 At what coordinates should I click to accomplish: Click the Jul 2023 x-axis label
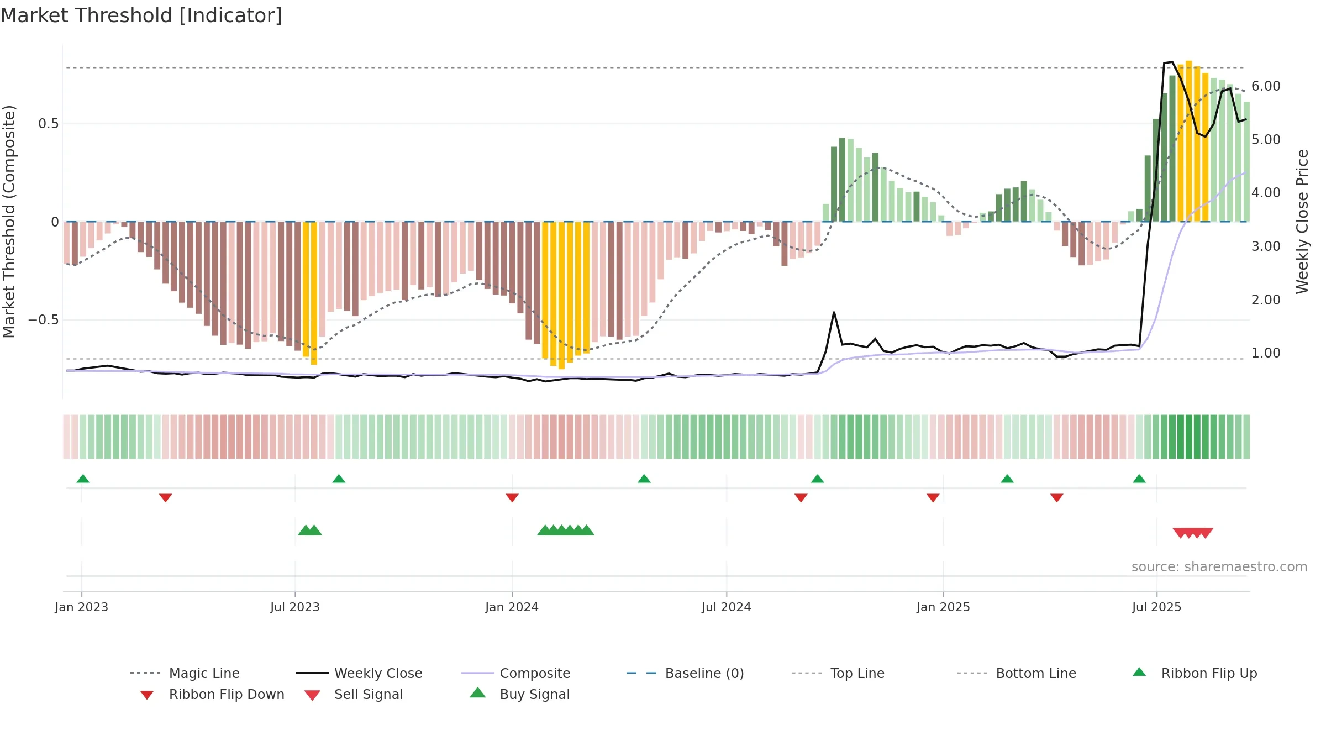[295, 607]
